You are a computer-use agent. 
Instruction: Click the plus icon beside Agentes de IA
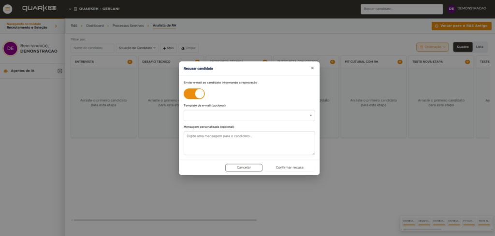(59, 71)
